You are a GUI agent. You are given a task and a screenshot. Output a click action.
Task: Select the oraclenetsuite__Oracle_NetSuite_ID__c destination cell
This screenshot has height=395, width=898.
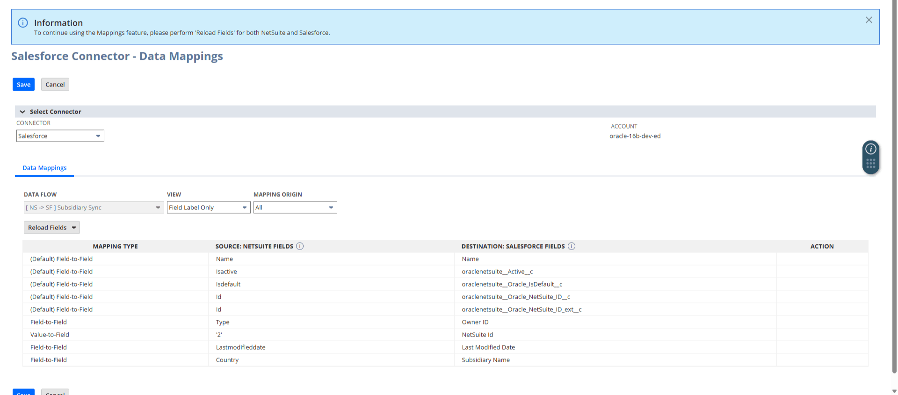(x=616, y=297)
